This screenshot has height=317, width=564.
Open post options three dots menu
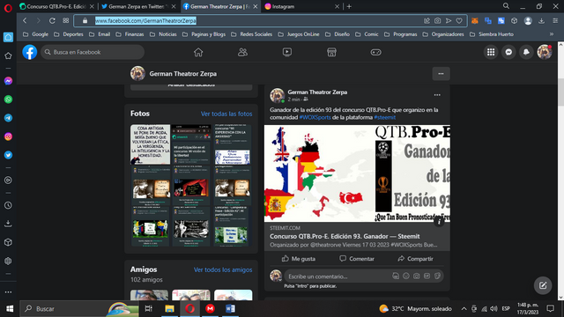click(x=437, y=95)
